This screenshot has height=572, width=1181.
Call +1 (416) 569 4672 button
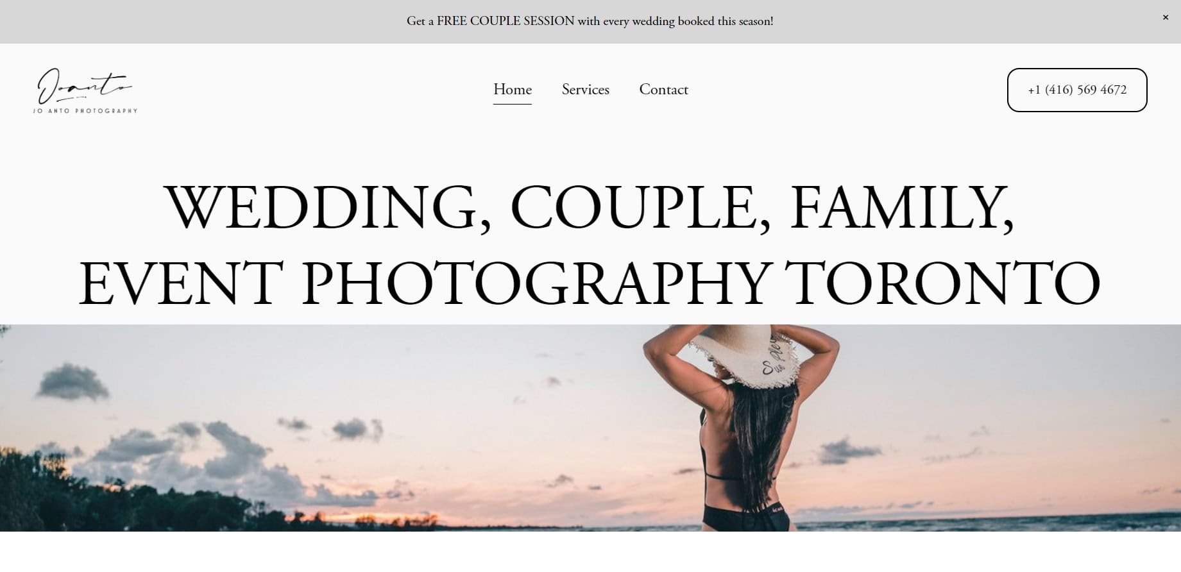[x=1077, y=90]
